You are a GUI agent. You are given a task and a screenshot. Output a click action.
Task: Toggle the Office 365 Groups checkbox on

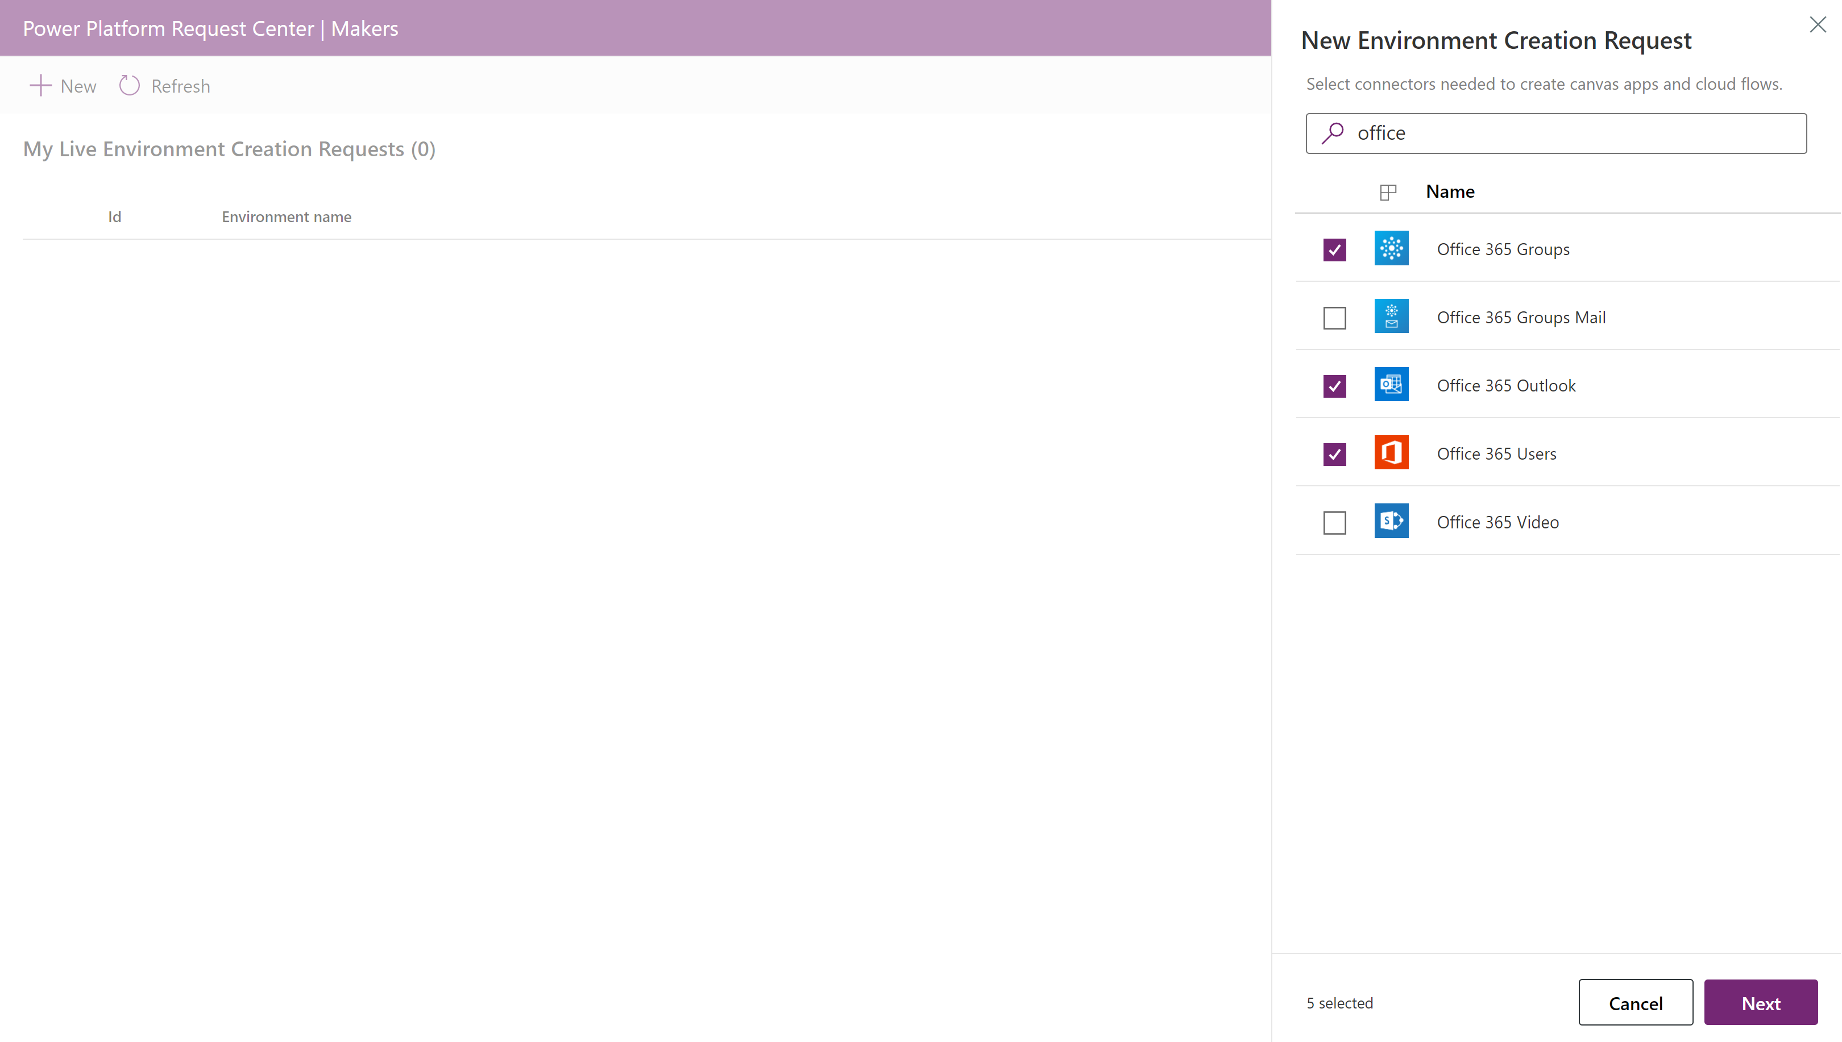click(1335, 249)
